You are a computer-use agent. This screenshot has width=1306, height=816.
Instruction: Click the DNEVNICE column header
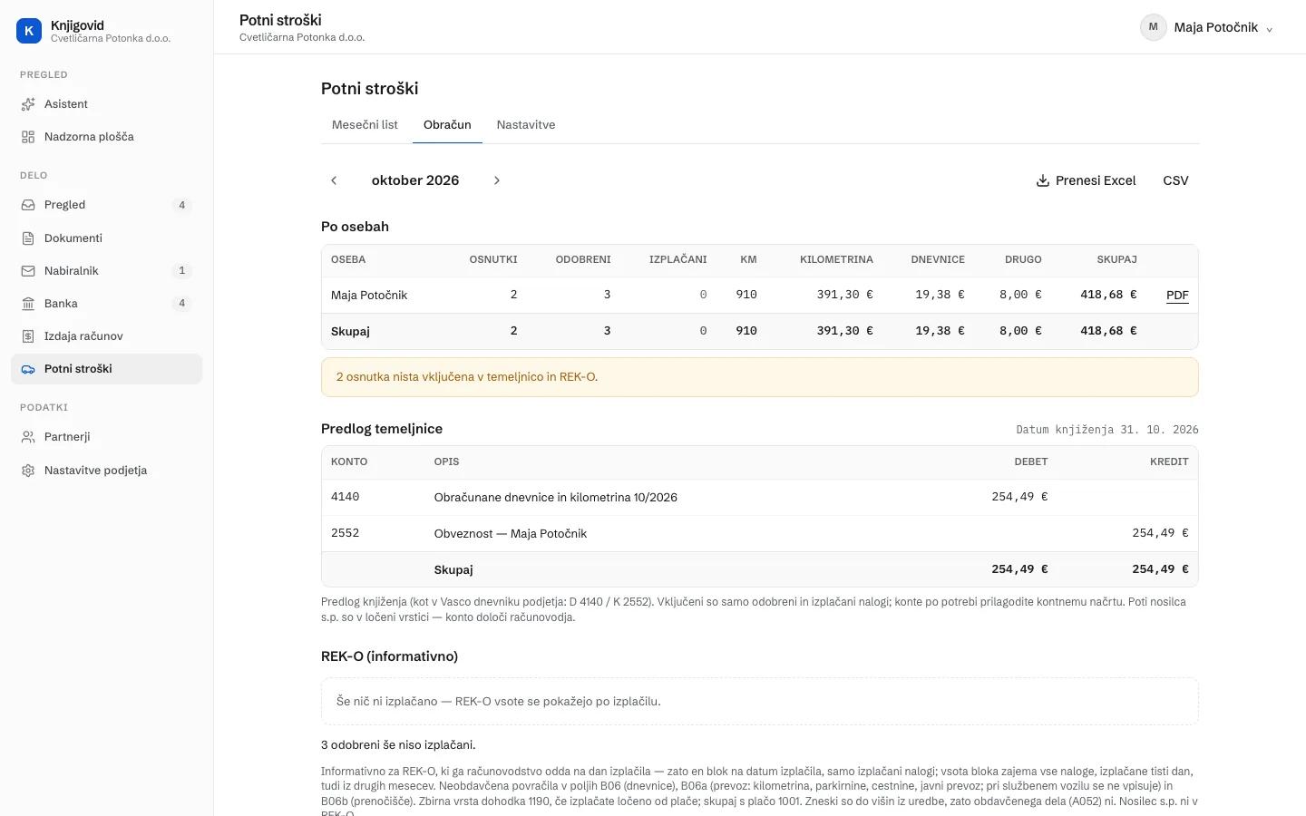[938, 259]
